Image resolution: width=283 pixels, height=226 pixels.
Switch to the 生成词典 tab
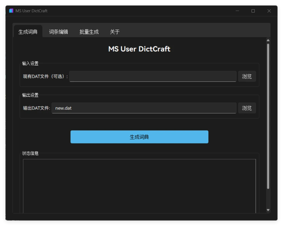(28, 32)
